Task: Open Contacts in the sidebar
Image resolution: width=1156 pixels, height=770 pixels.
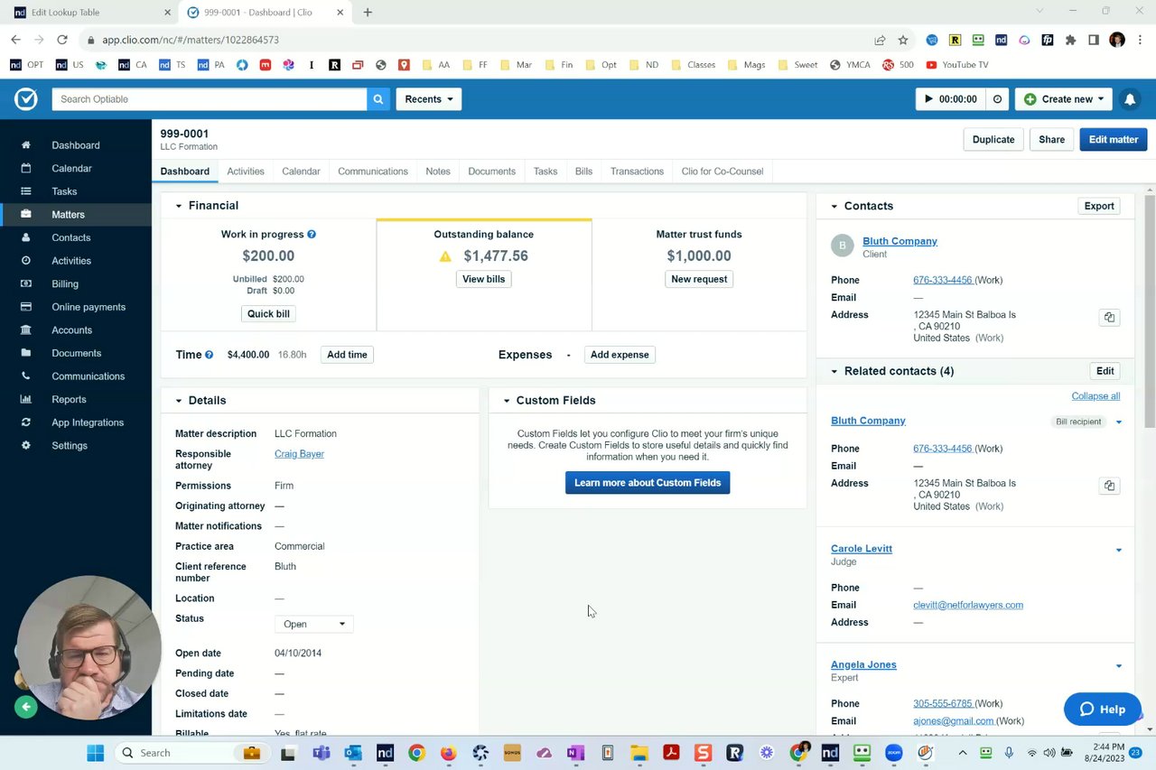Action: [76, 237]
